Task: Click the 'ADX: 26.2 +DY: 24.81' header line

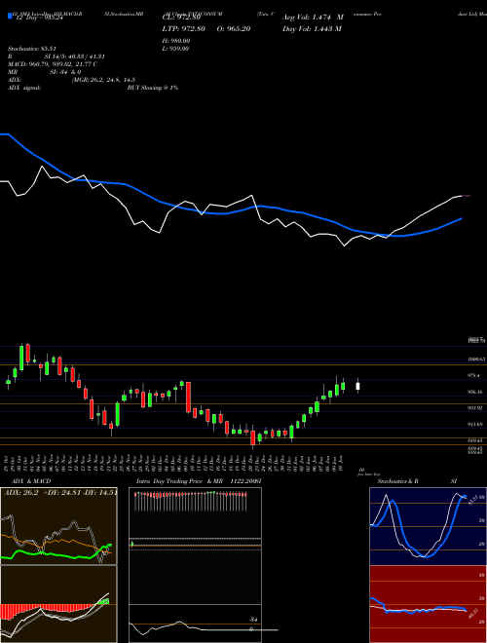Action: (x=60, y=493)
